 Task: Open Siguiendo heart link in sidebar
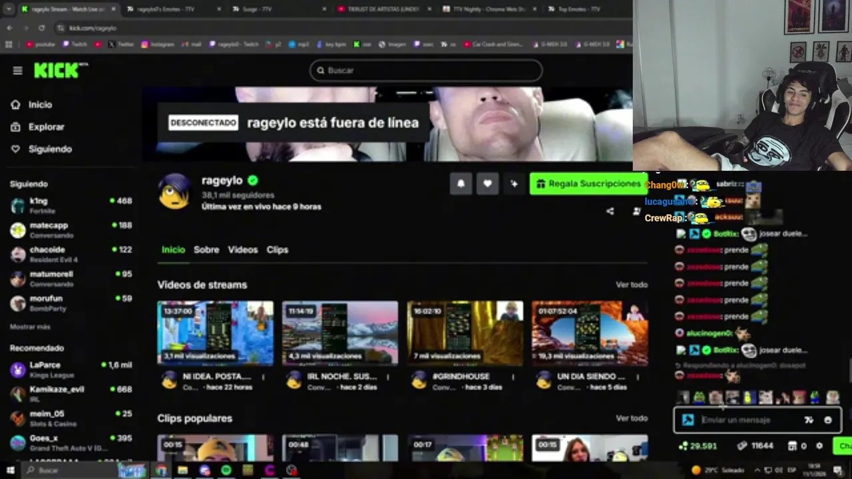click(41, 149)
